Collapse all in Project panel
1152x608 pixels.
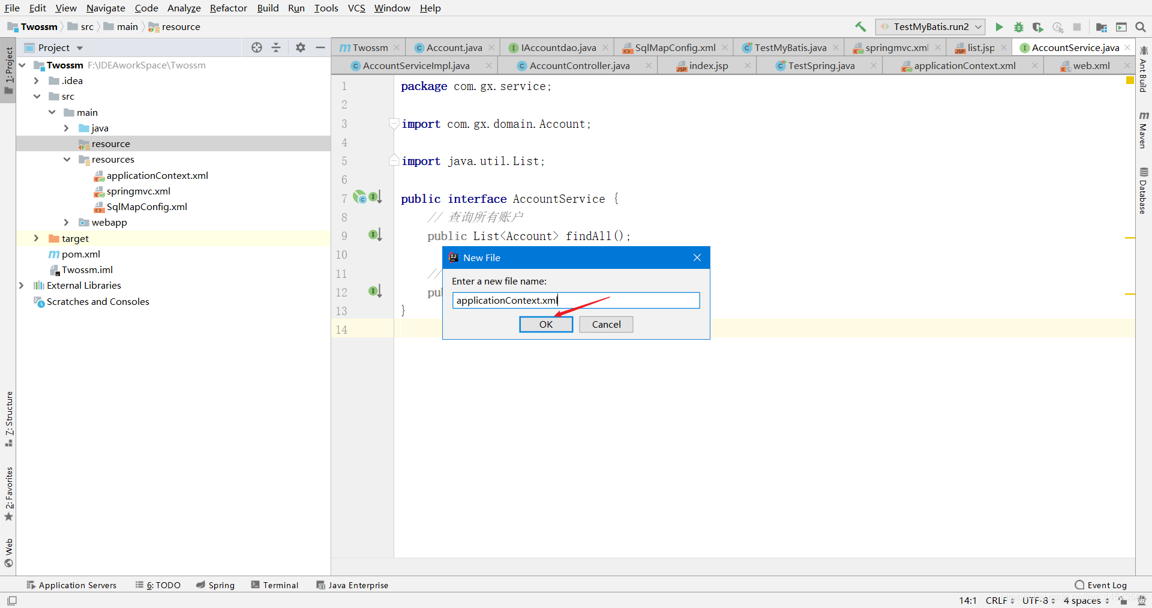point(276,47)
